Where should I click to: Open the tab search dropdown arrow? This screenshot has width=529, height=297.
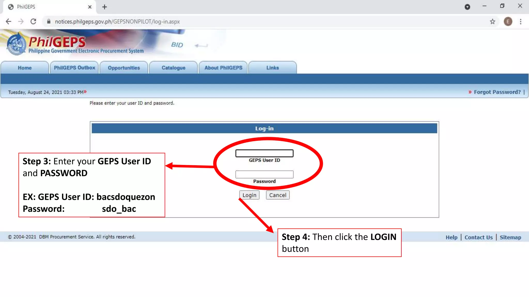click(x=467, y=7)
